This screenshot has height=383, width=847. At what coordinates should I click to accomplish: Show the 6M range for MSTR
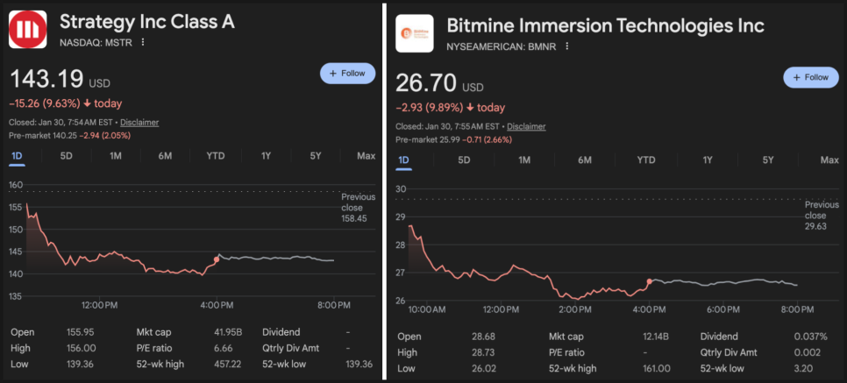coord(165,156)
